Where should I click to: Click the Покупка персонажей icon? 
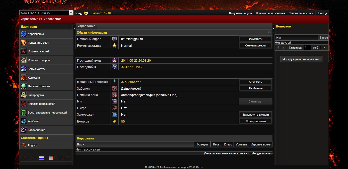[x=24, y=104]
